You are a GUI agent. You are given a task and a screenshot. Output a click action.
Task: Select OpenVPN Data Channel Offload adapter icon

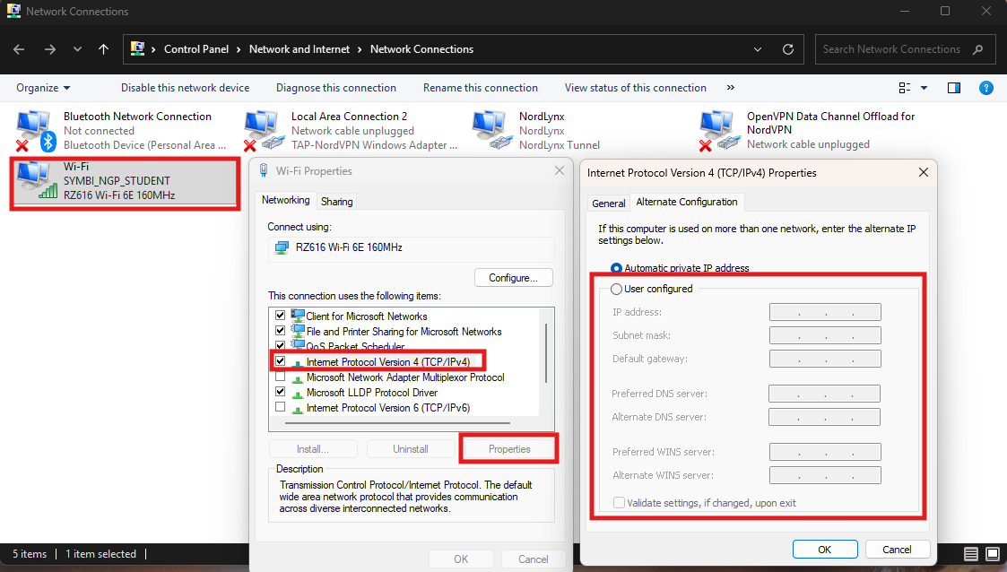[x=718, y=130]
